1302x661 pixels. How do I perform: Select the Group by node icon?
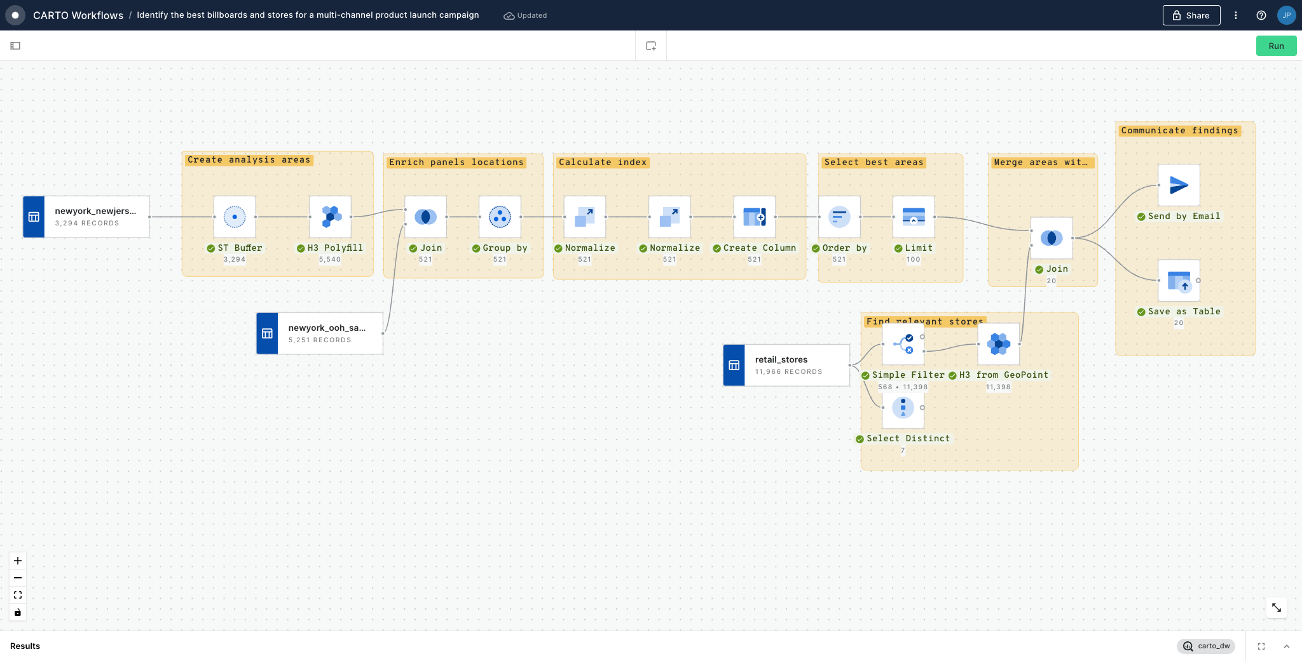tap(500, 217)
